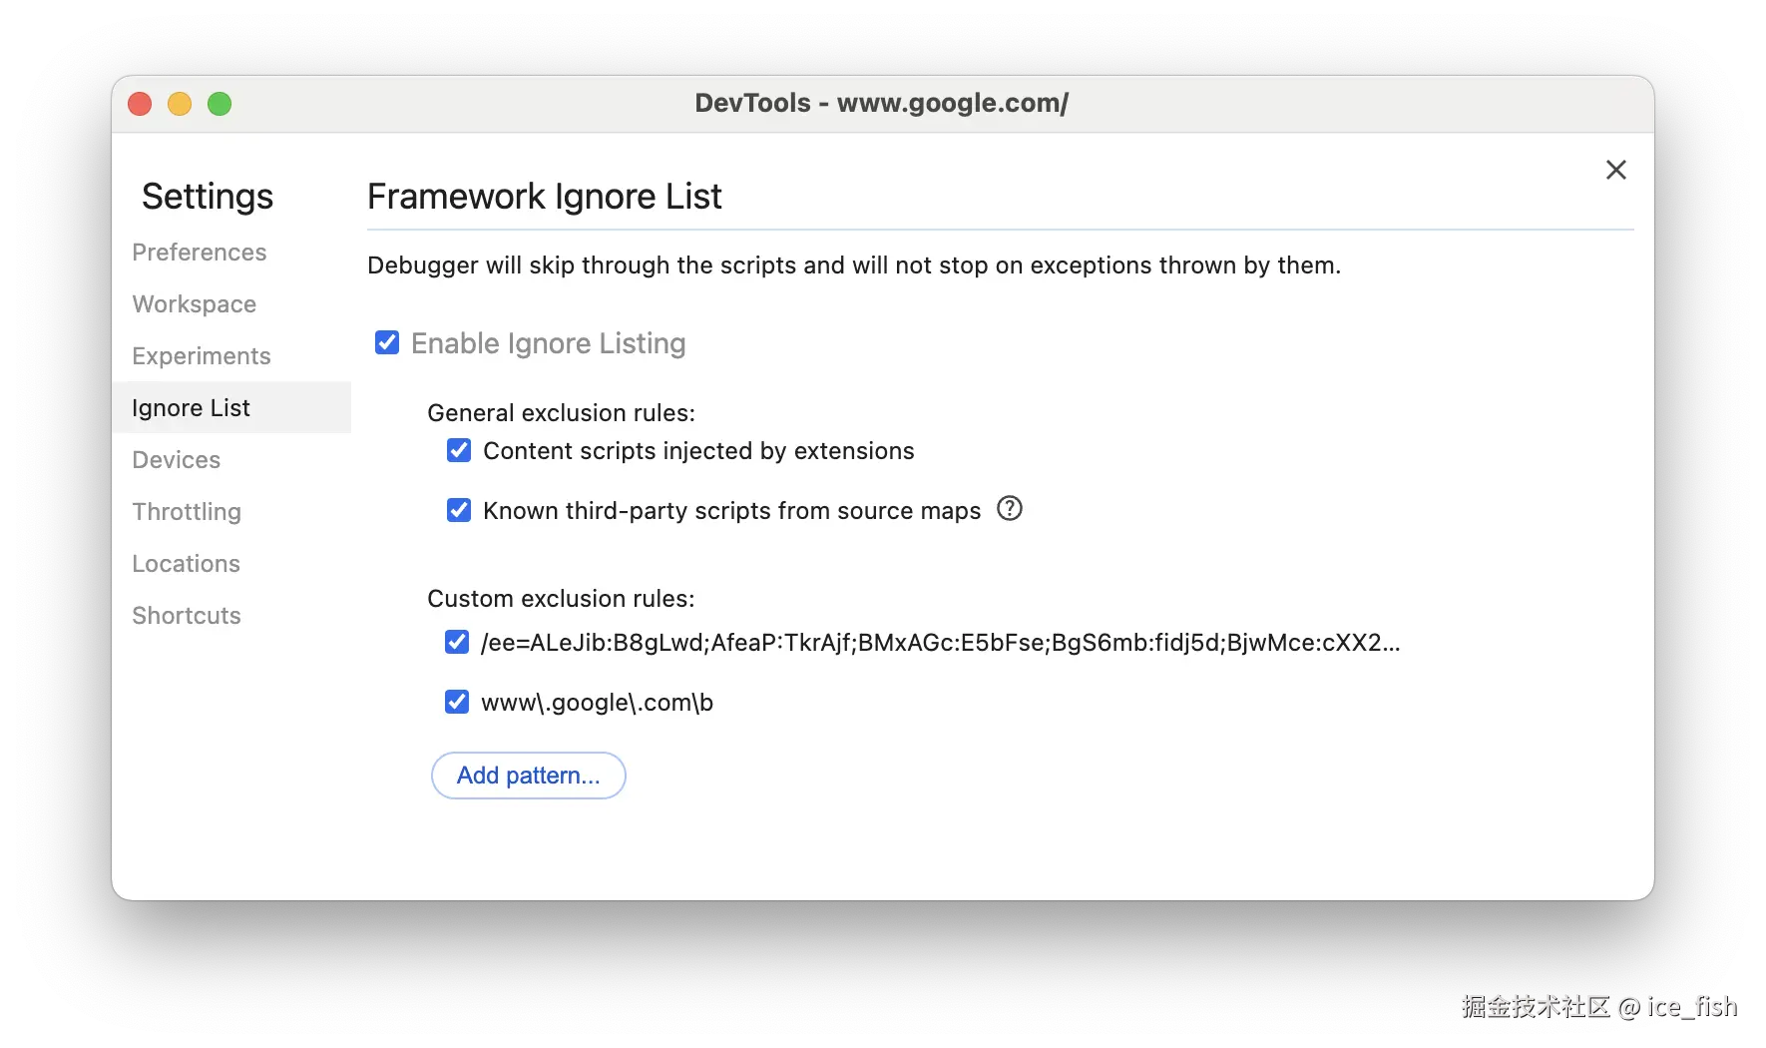Open the Throttling settings tab
This screenshot has width=1766, height=1048.
187,512
